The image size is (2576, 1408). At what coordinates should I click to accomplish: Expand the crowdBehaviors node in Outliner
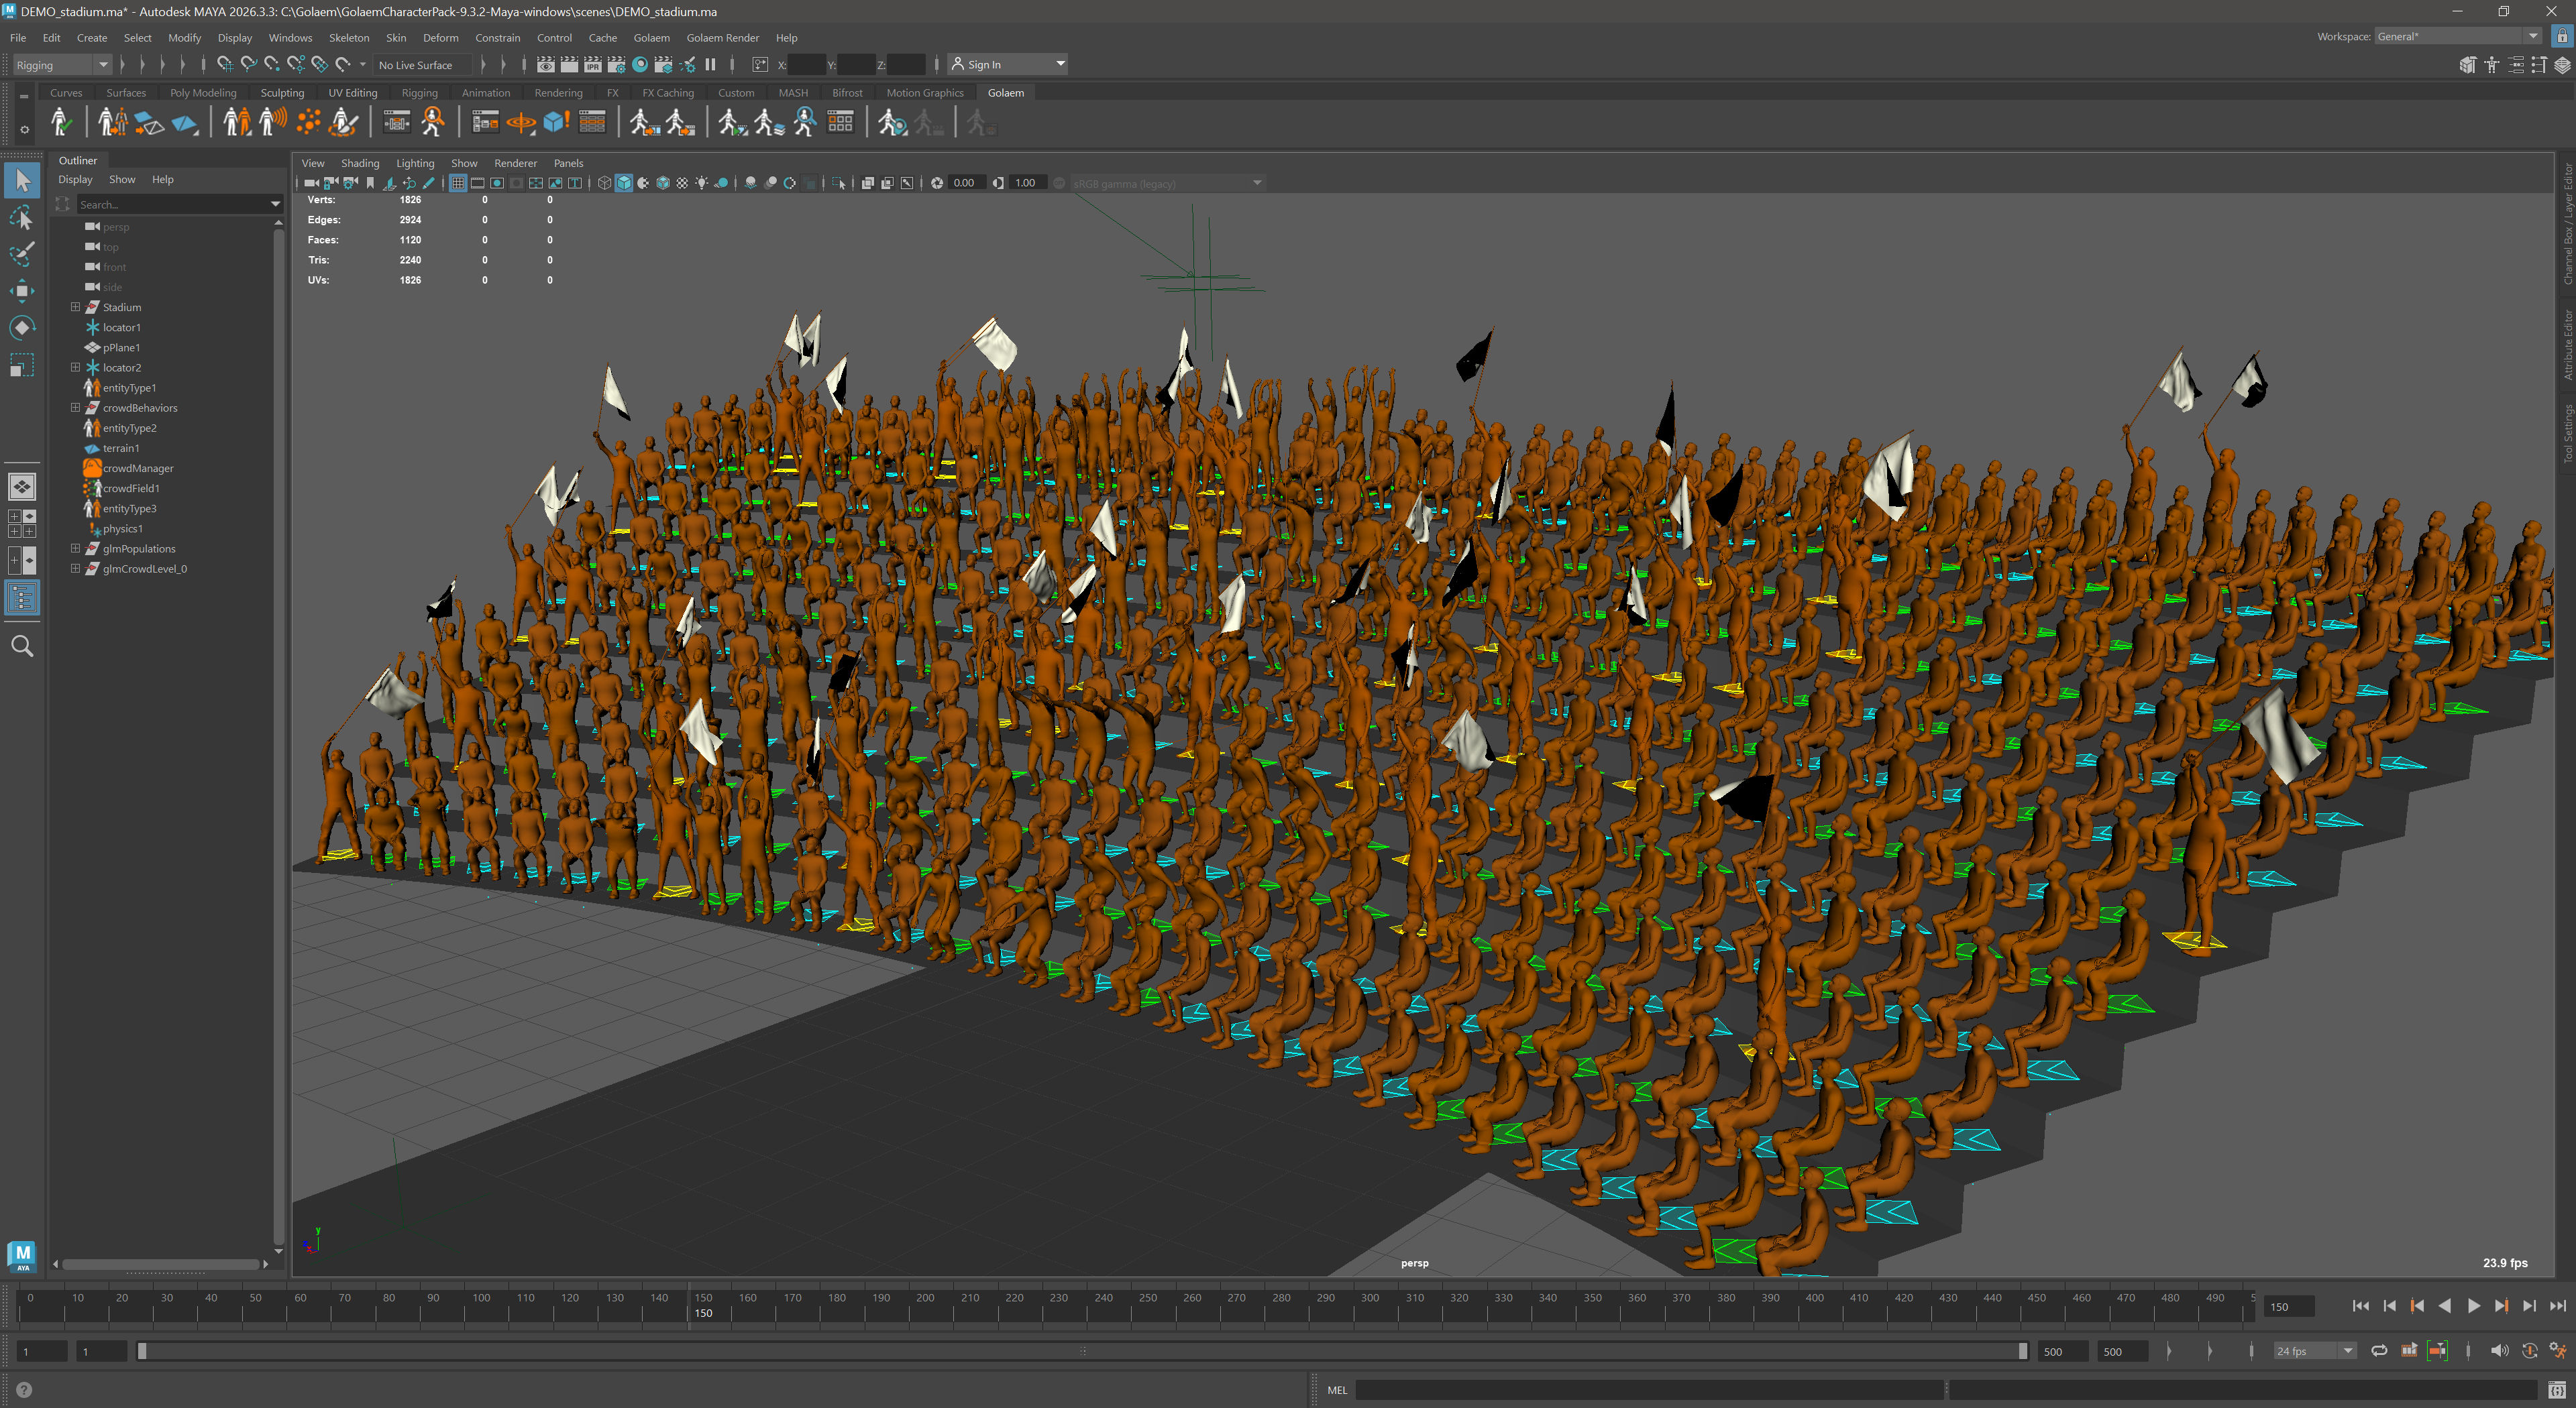tap(75, 408)
